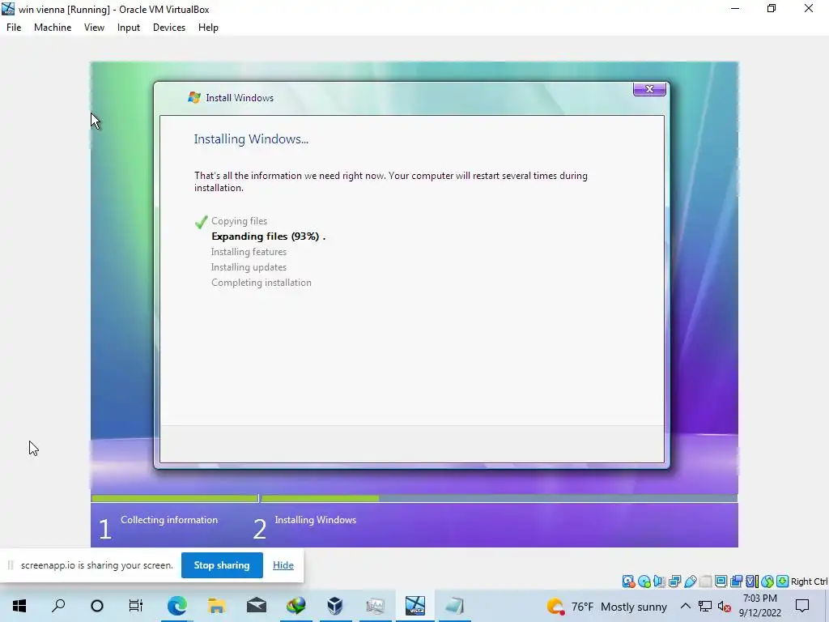Click USB devices indicator icon
The width and height of the screenshot is (829, 622).
(690, 582)
